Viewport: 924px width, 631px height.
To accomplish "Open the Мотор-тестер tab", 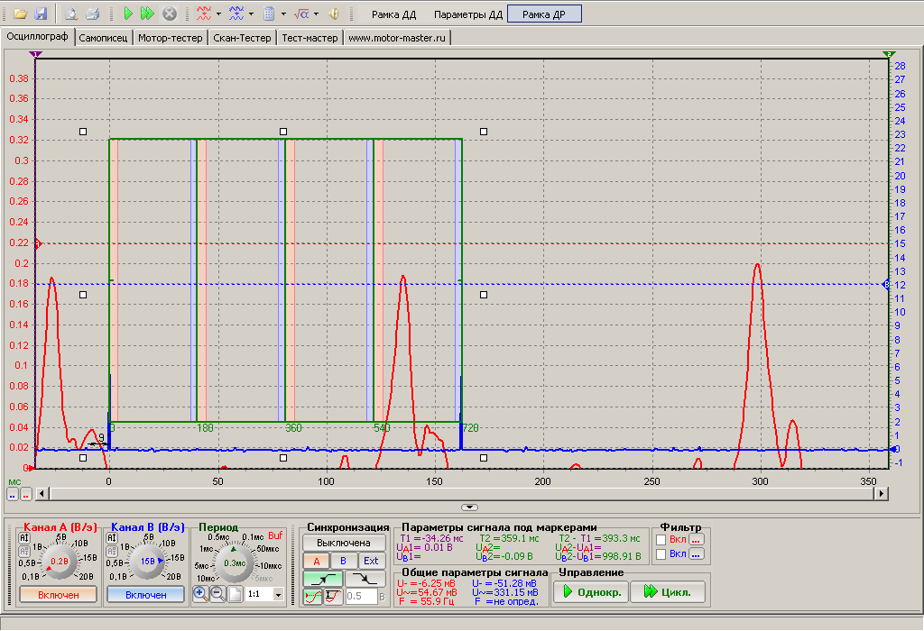I will point(171,38).
